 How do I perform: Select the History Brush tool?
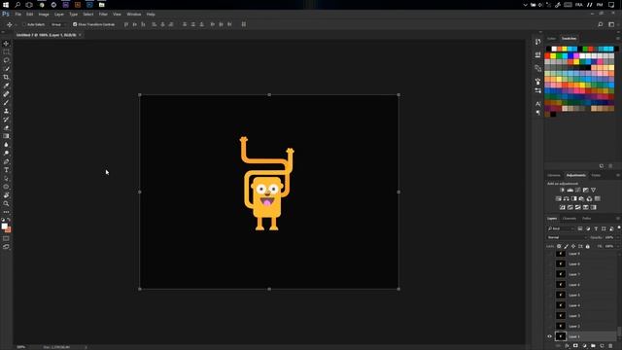[6, 120]
